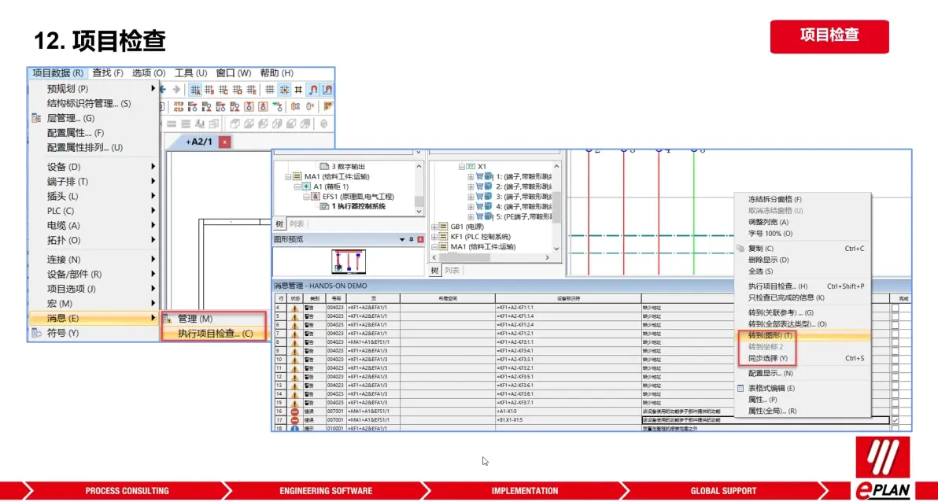Collapse the X1 terminal strip node
The height and width of the screenshot is (502, 938).
[461, 166]
